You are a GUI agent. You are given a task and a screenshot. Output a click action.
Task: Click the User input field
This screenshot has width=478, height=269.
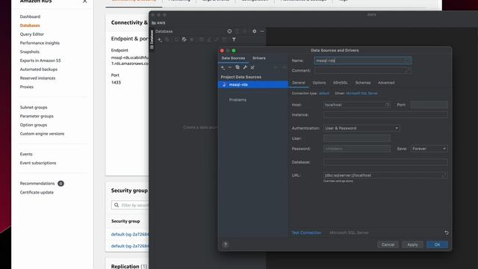357,138
